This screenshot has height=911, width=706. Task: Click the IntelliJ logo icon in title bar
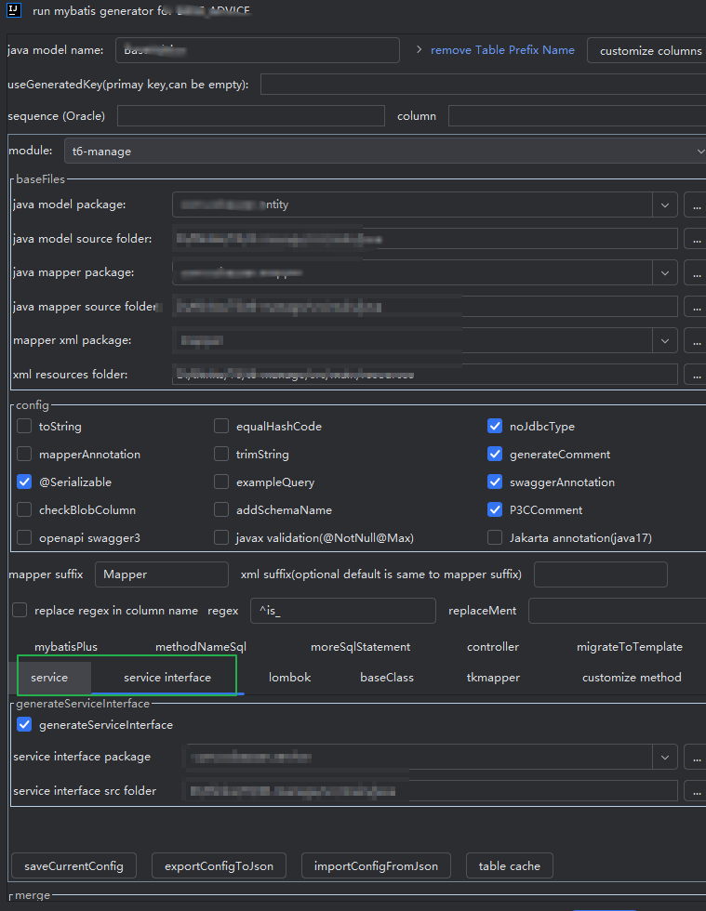point(13,10)
